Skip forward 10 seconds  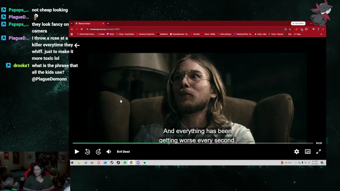[x=98, y=152]
